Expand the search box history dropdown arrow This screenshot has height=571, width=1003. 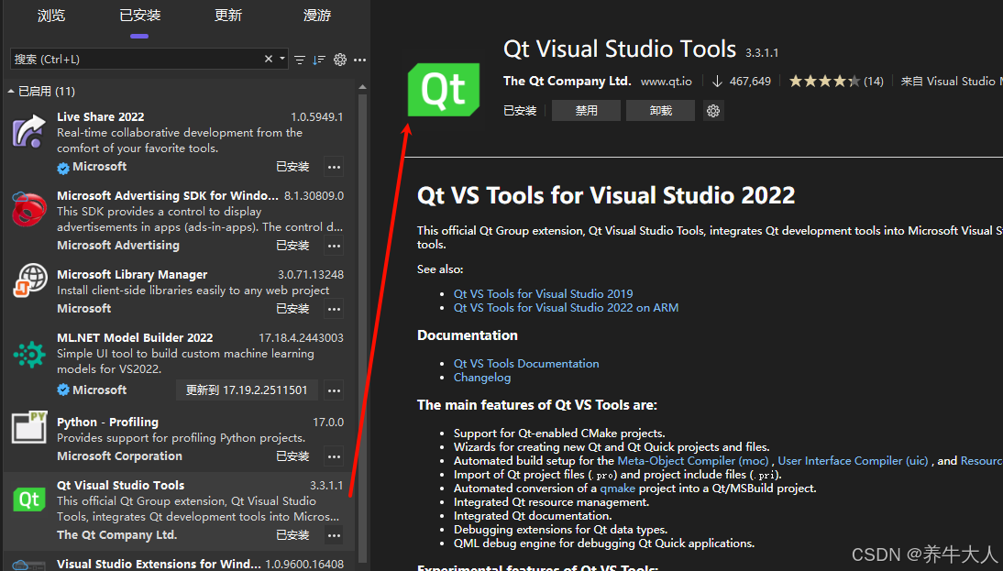click(282, 59)
